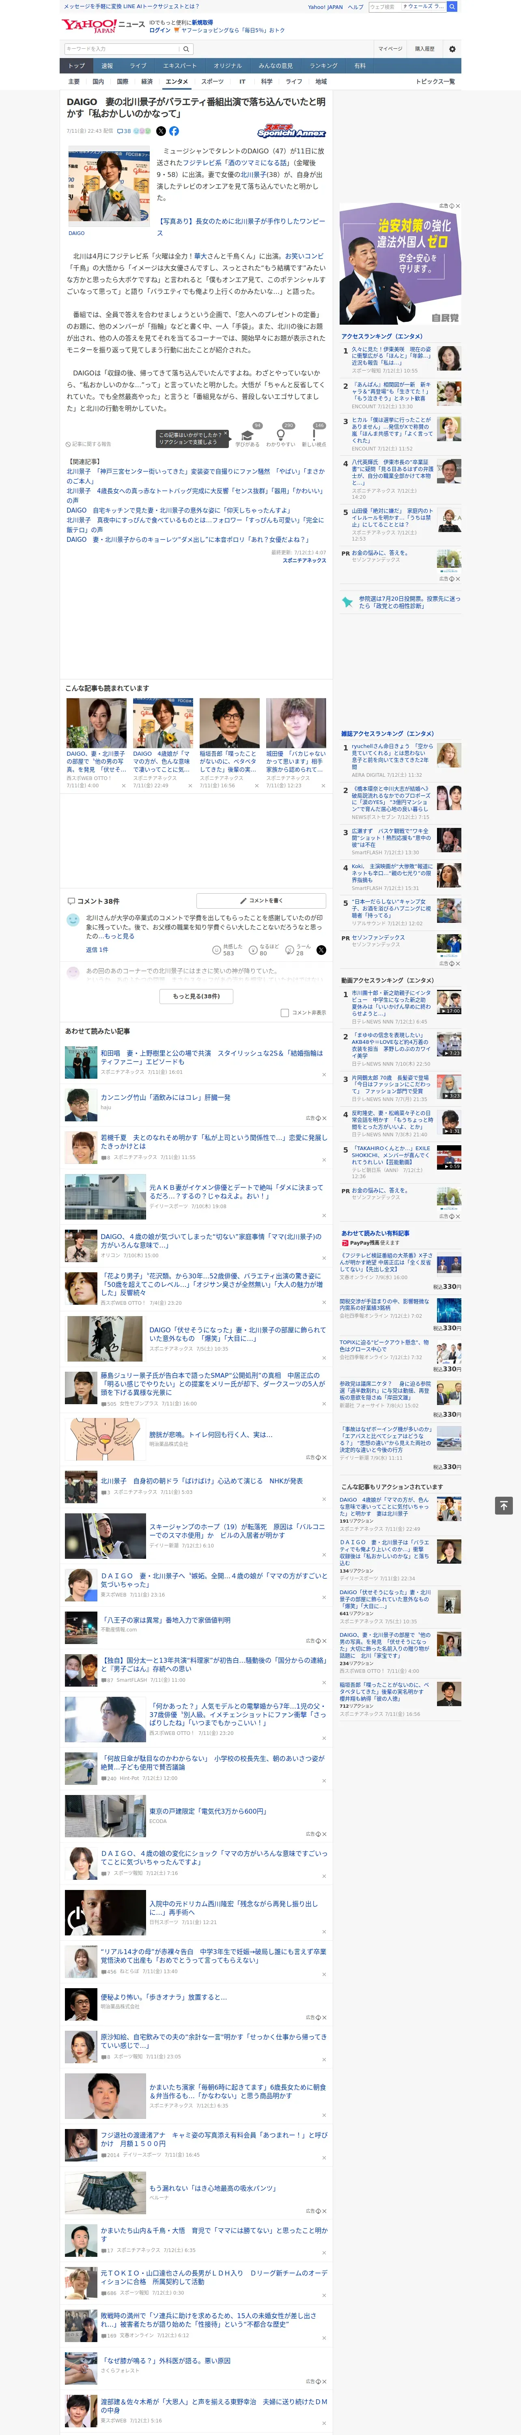
Task: Expand replies 返信 1件
Action: pyautogui.click(x=97, y=949)
